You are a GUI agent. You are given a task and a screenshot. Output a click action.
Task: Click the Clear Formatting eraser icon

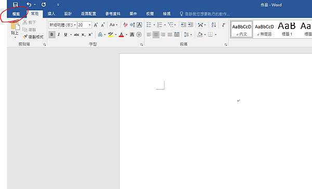click(x=125, y=25)
